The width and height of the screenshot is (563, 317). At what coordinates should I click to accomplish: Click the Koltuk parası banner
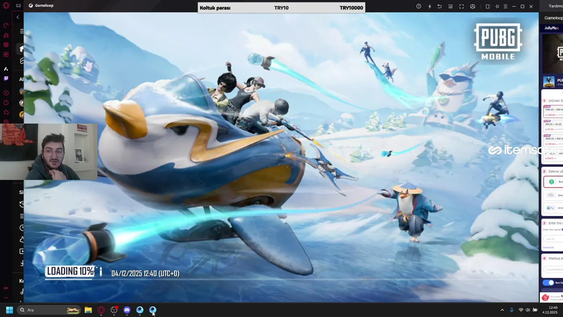coord(281,8)
